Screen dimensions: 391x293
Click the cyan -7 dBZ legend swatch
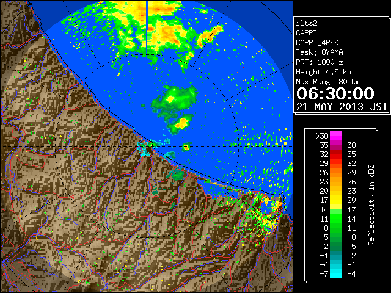[x=336, y=273]
